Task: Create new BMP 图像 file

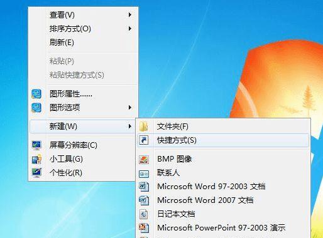Action: [x=223, y=159]
